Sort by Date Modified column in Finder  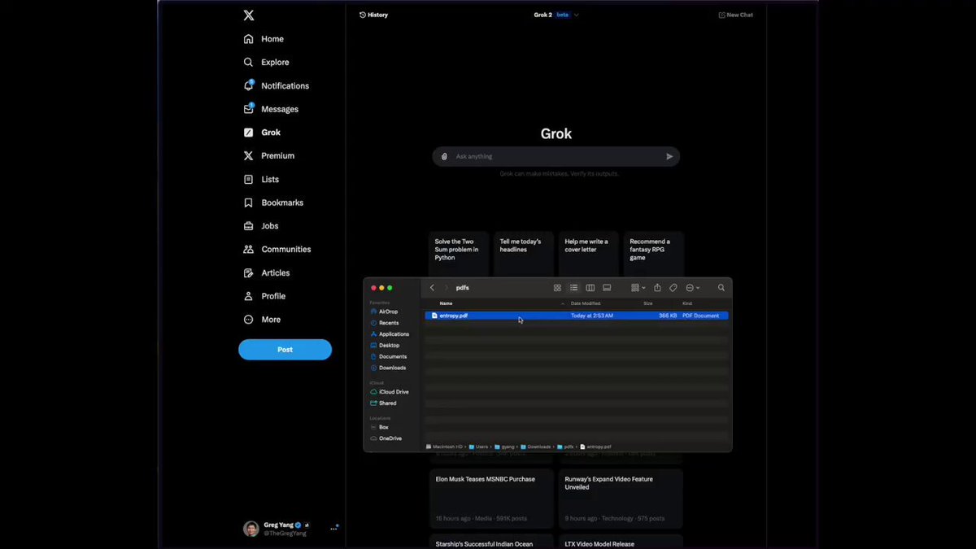pos(586,303)
